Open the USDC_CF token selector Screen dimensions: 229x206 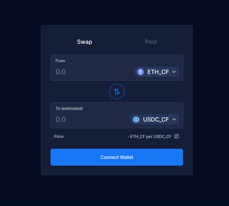click(x=155, y=120)
